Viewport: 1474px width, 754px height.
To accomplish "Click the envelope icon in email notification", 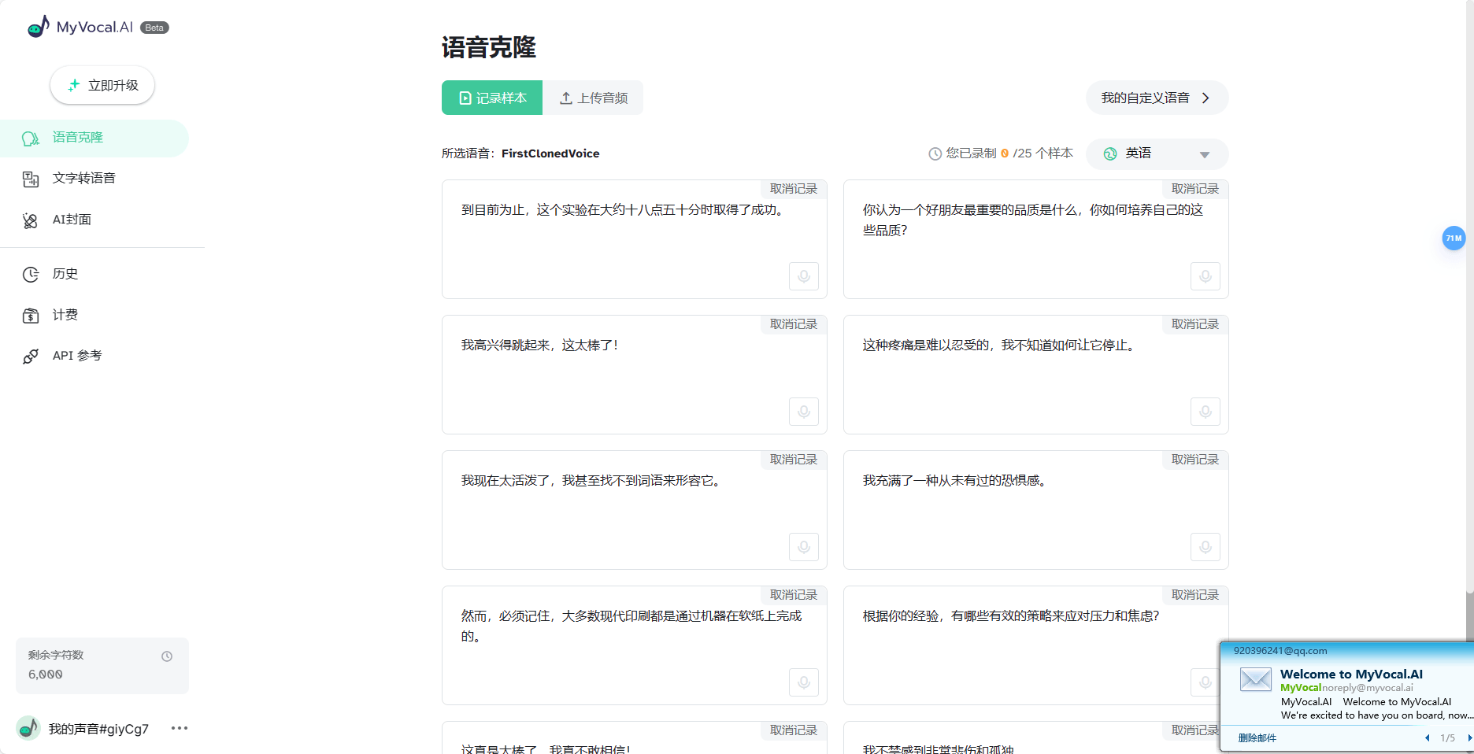I will point(1255,680).
